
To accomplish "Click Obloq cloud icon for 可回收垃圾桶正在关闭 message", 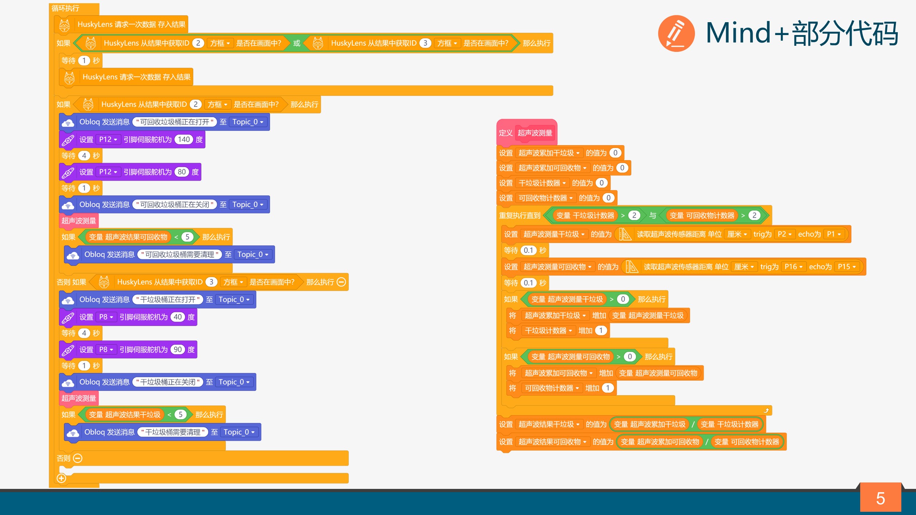I will [68, 205].
